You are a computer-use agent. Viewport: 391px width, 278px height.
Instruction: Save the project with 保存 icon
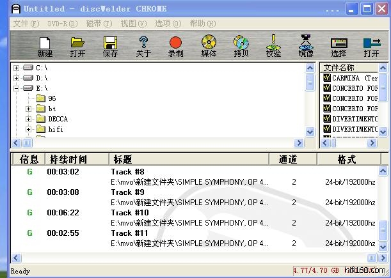[x=110, y=45]
